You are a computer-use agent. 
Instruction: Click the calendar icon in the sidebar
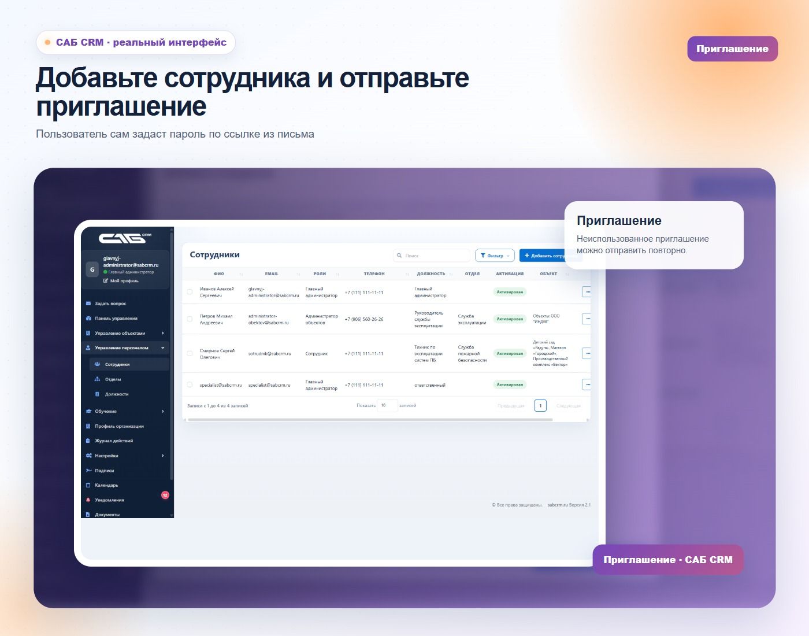(88, 485)
